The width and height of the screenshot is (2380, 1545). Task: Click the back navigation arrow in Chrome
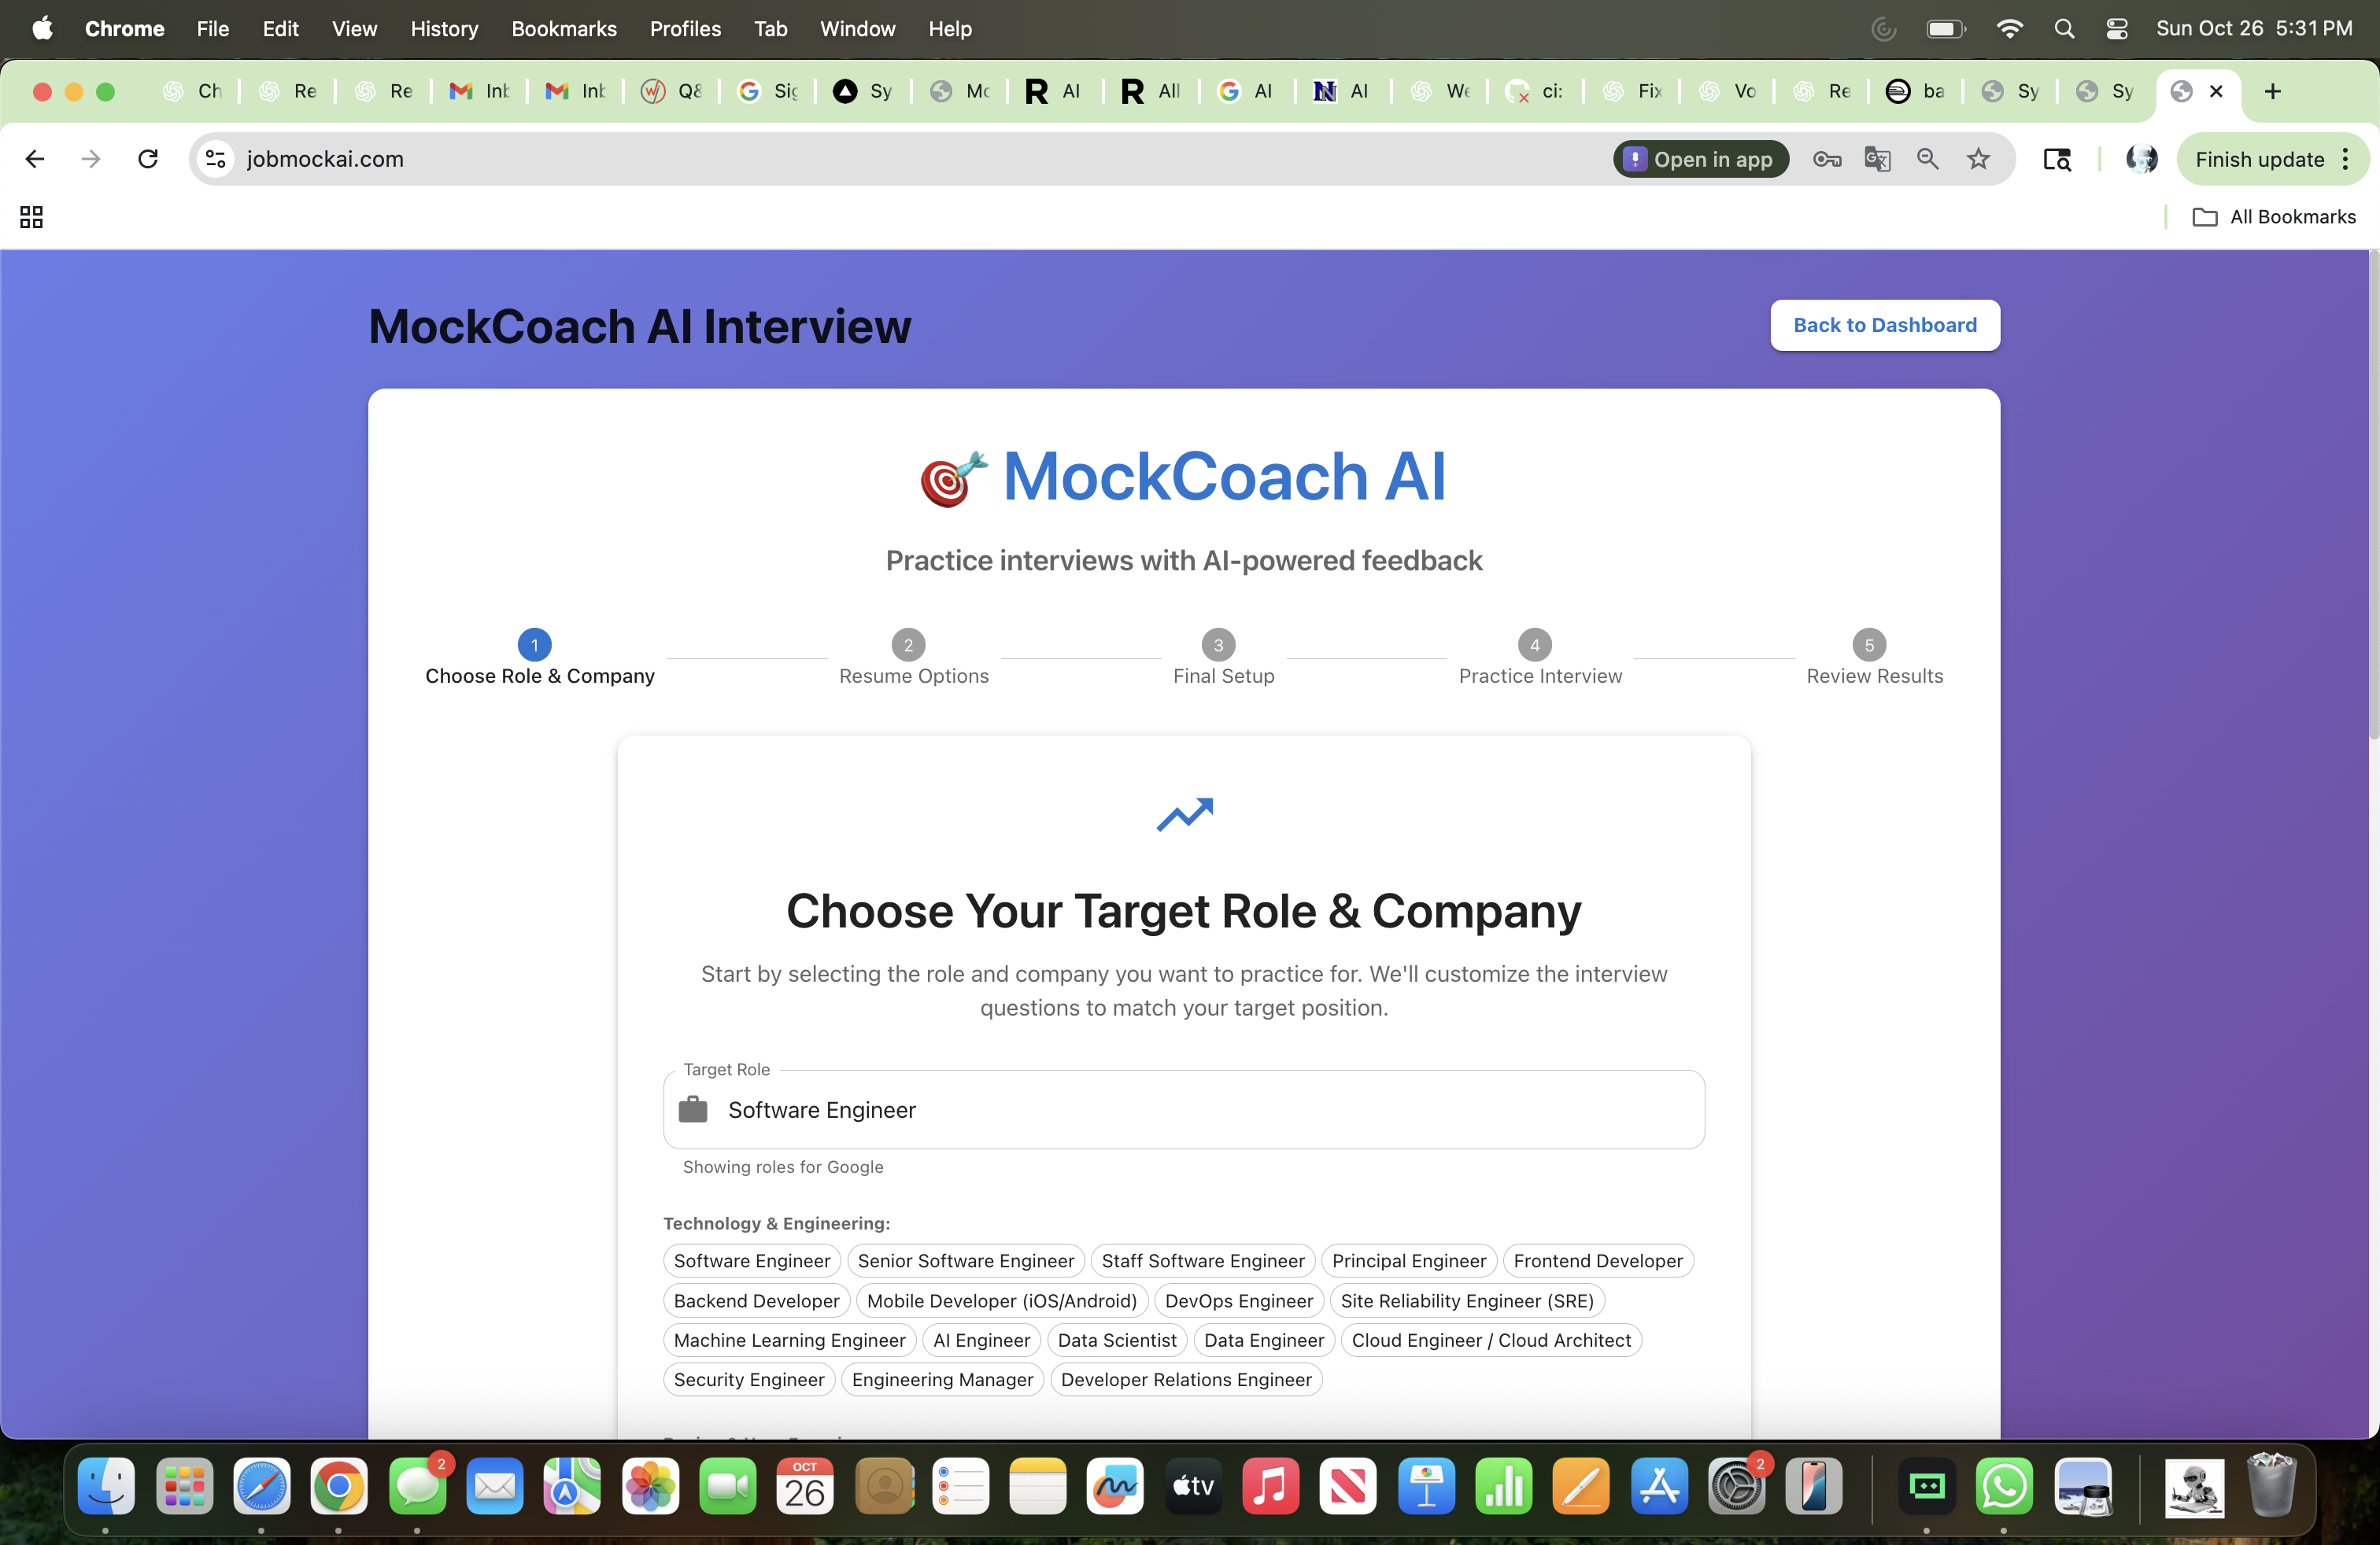35,159
